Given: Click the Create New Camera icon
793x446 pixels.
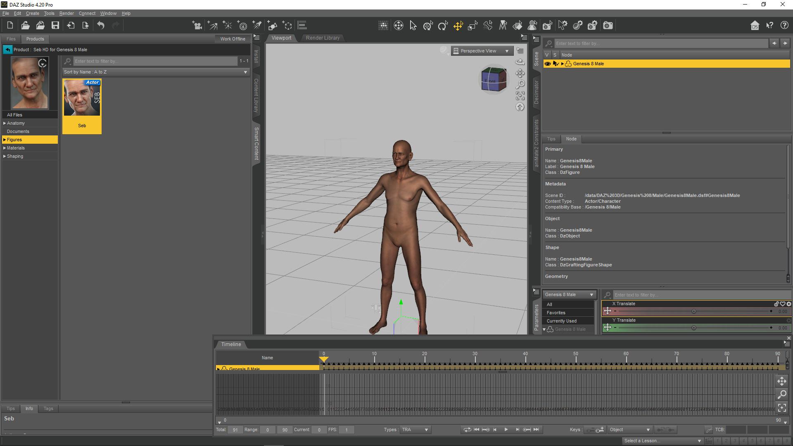Looking at the screenshot, I should 197,26.
